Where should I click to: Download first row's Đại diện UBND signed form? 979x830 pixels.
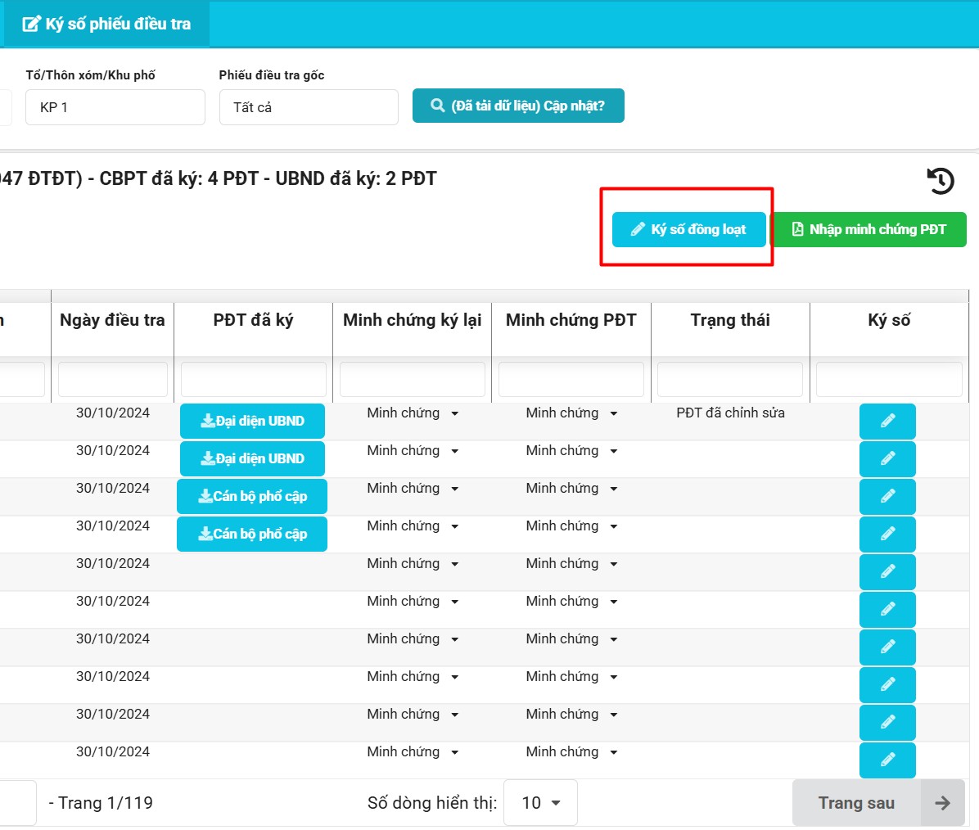[x=252, y=422]
